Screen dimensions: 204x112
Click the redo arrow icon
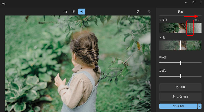pos(149,11)
